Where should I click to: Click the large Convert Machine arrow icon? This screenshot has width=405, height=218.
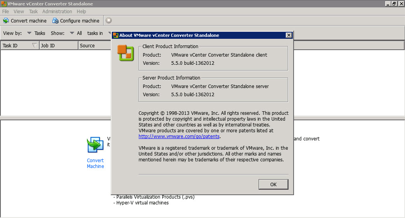(x=95, y=145)
